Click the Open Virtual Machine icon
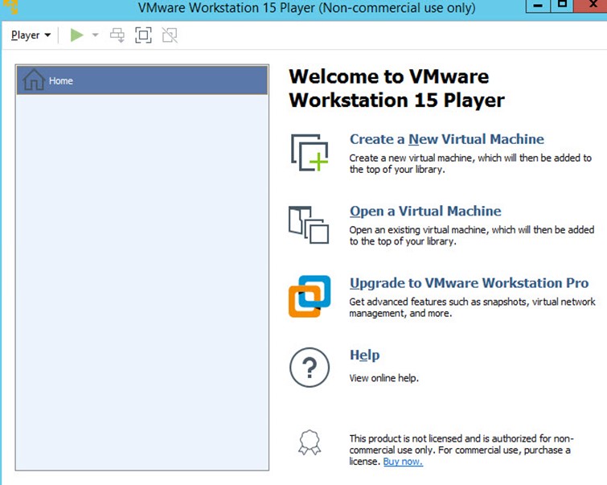607x485 pixels. 309,224
